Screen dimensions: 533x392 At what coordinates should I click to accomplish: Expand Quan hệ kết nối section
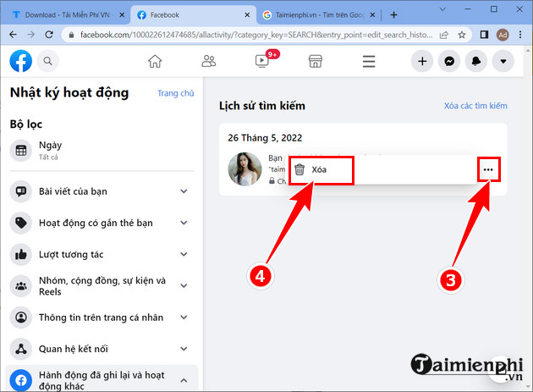point(184,349)
